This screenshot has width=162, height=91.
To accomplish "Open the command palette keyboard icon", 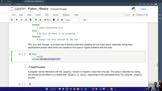I will (85, 20).
